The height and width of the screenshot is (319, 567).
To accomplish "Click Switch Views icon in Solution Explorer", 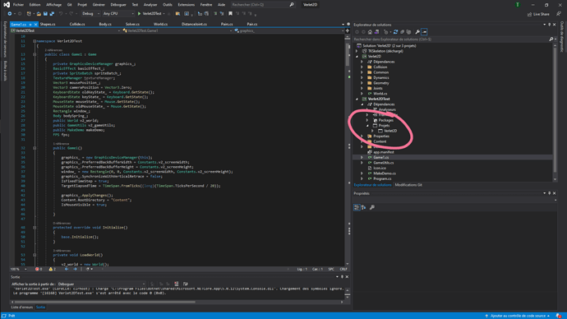I will (376, 32).
